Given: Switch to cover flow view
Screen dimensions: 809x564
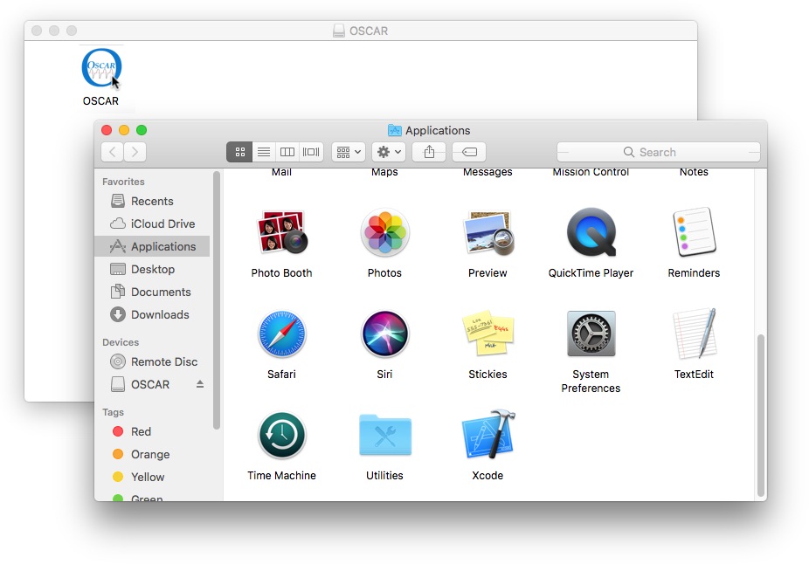Looking at the screenshot, I should (311, 152).
